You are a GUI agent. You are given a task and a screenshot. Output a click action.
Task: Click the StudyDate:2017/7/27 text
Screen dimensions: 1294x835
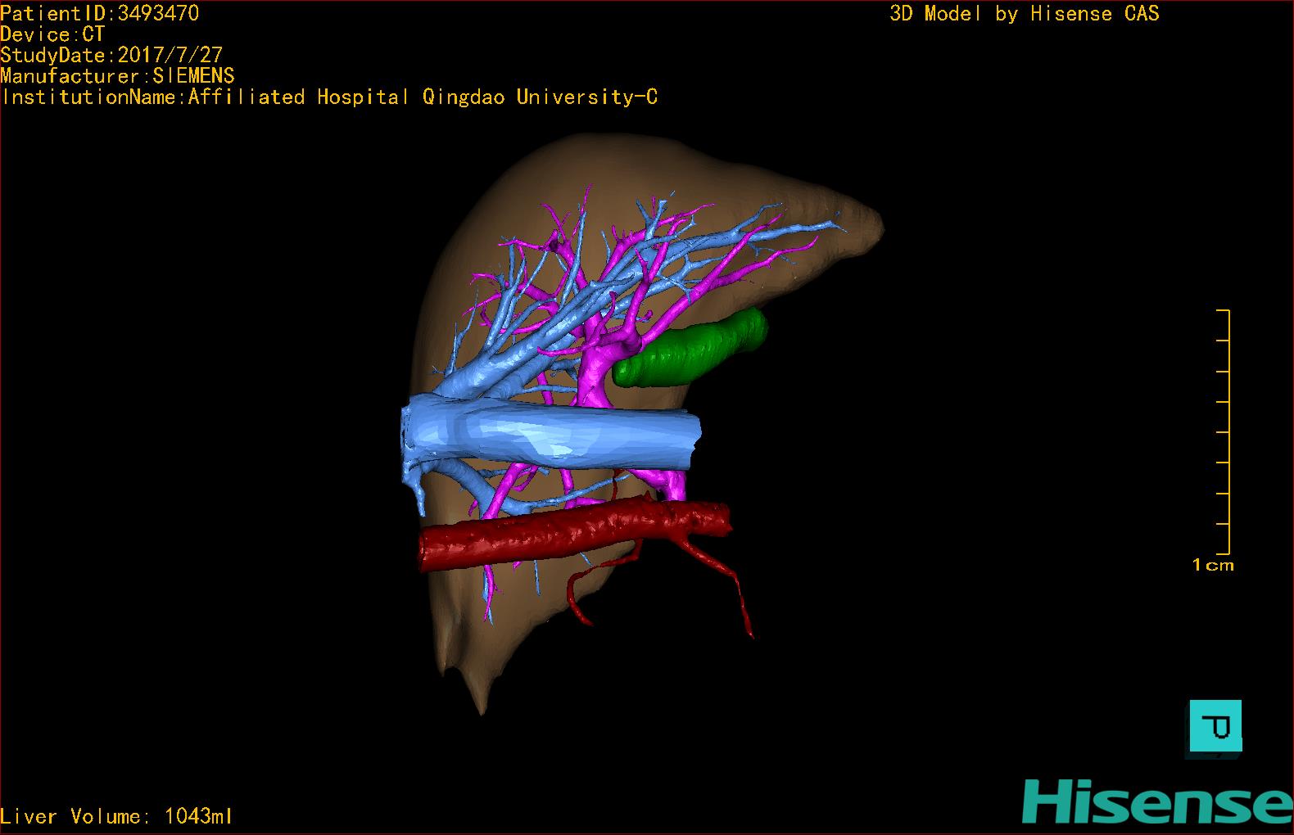111,55
